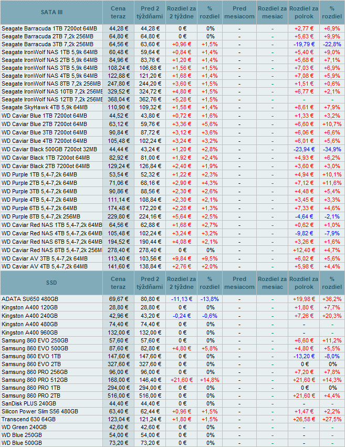The image size is (345, 447).
Task: Select Samsung 860 EVO 1TB
Action: click(31, 356)
